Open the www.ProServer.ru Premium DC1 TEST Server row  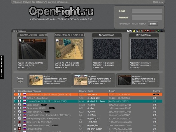tap(88, 115)
